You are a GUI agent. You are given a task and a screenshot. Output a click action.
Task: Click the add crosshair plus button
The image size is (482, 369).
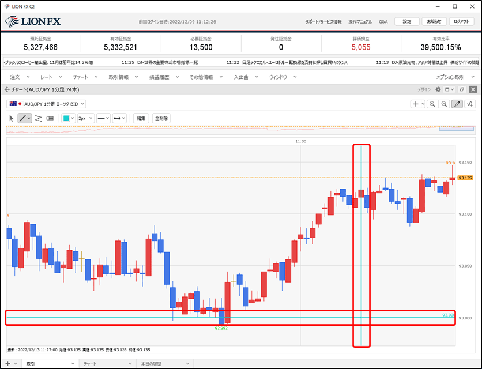point(416,104)
